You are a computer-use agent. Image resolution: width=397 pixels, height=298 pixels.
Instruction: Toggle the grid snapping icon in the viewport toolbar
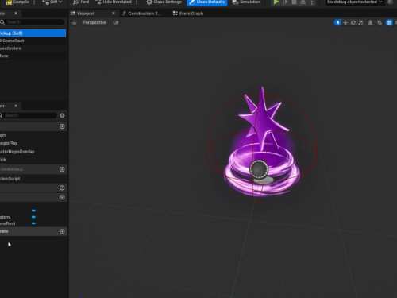coord(389,23)
